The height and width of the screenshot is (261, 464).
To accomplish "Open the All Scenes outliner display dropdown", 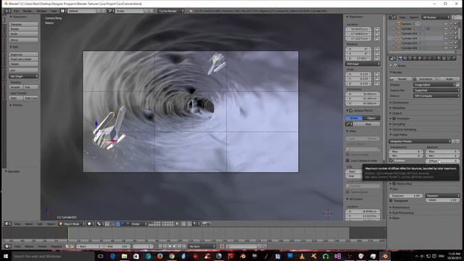I will coord(435,17).
